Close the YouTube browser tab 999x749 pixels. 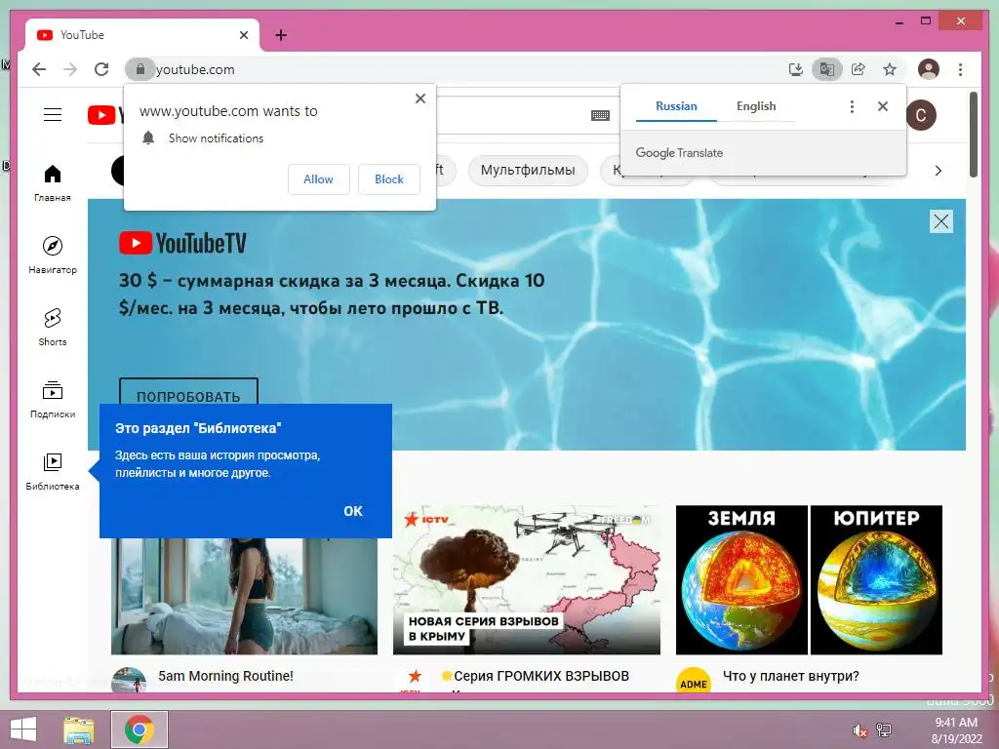(243, 35)
